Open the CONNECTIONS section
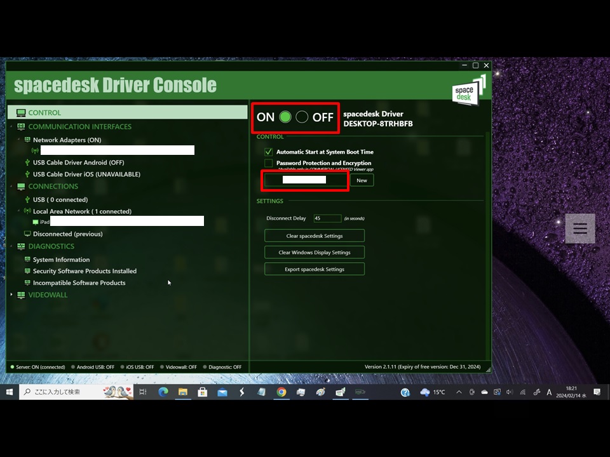This screenshot has width=610, height=457. 53,187
